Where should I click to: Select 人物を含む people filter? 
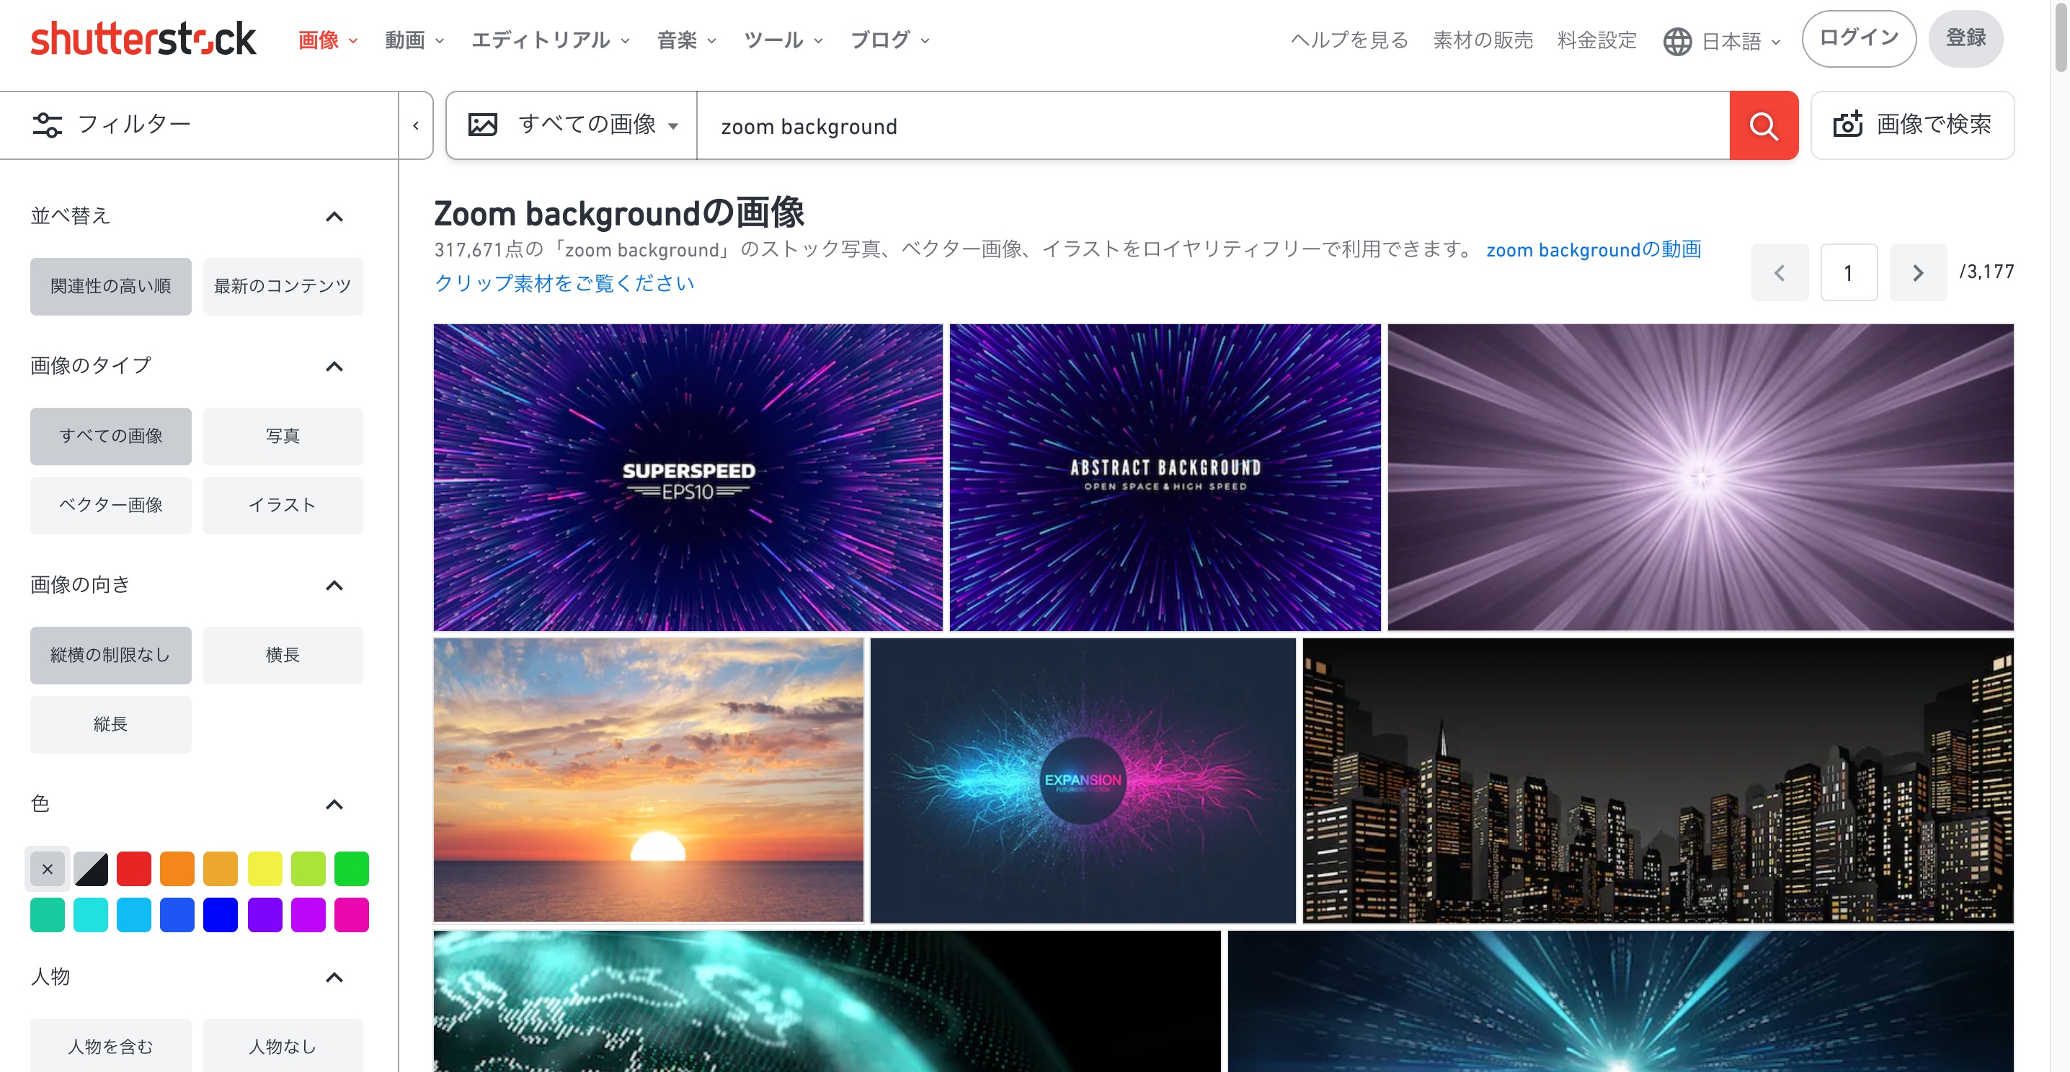pos(111,1045)
